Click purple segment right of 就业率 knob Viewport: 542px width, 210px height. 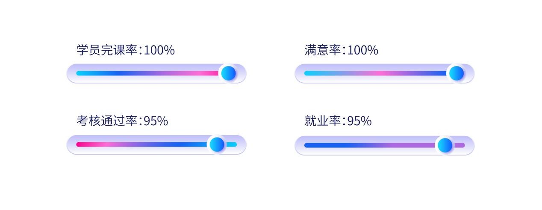pyautogui.click(x=459, y=145)
